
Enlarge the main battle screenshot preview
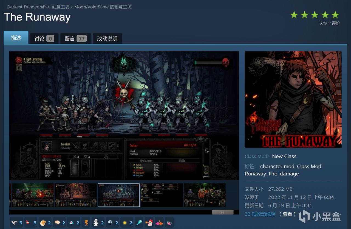tap(124, 116)
